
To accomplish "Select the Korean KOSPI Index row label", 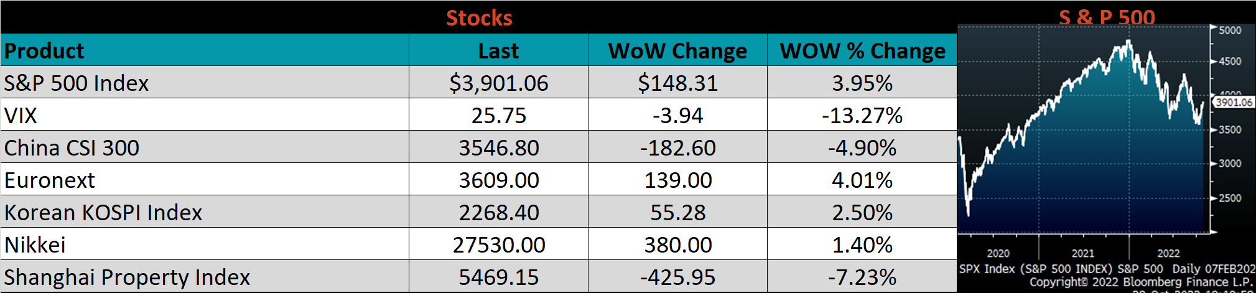I will coord(103,212).
